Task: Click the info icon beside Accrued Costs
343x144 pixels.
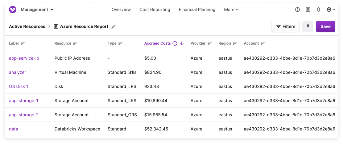Action: tap(175, 43)
